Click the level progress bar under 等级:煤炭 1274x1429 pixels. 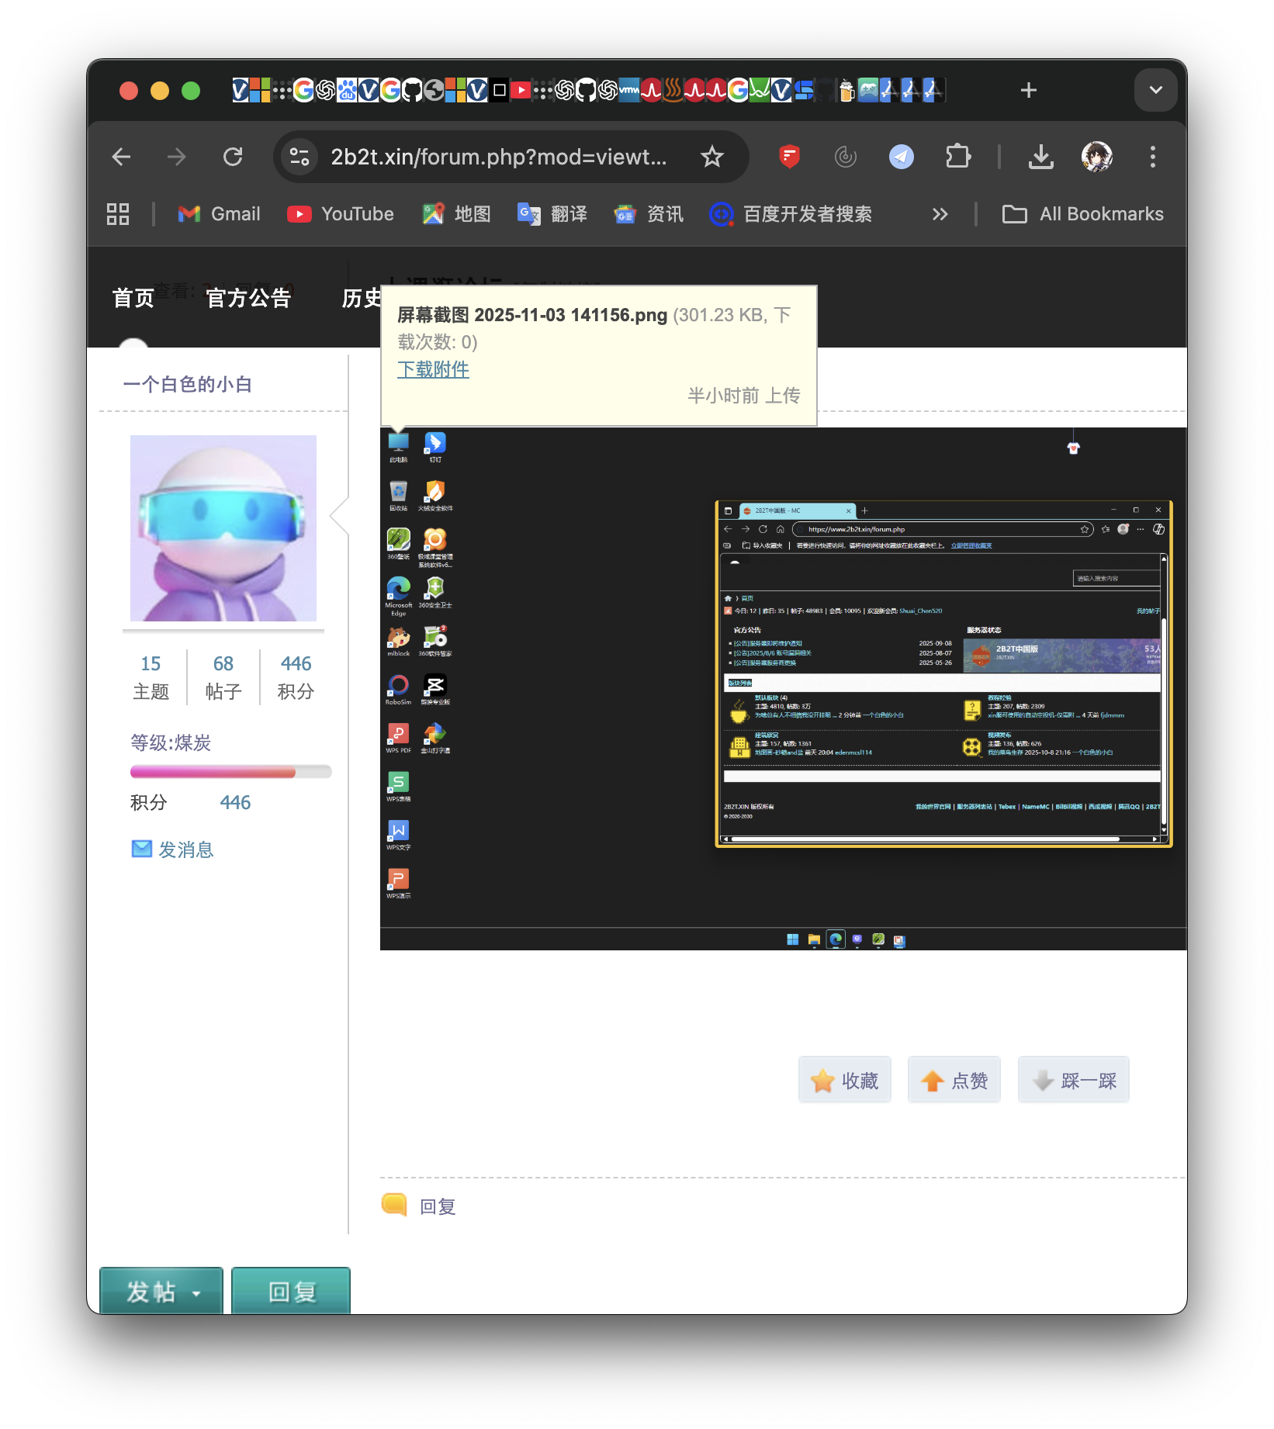[230, 772]
